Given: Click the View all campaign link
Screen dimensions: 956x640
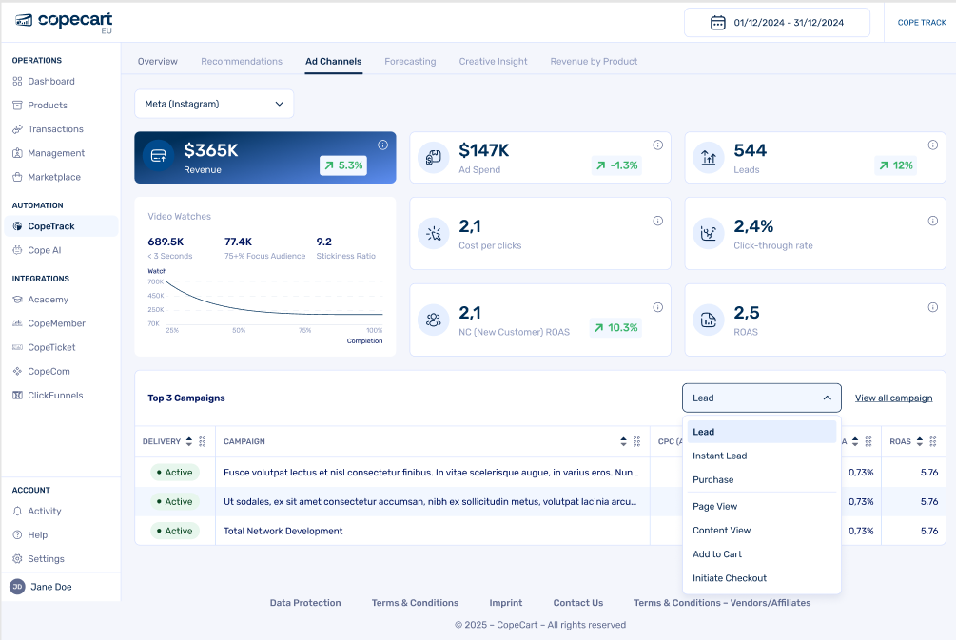Looking at the screenshot, I should [x=894, y=398].
